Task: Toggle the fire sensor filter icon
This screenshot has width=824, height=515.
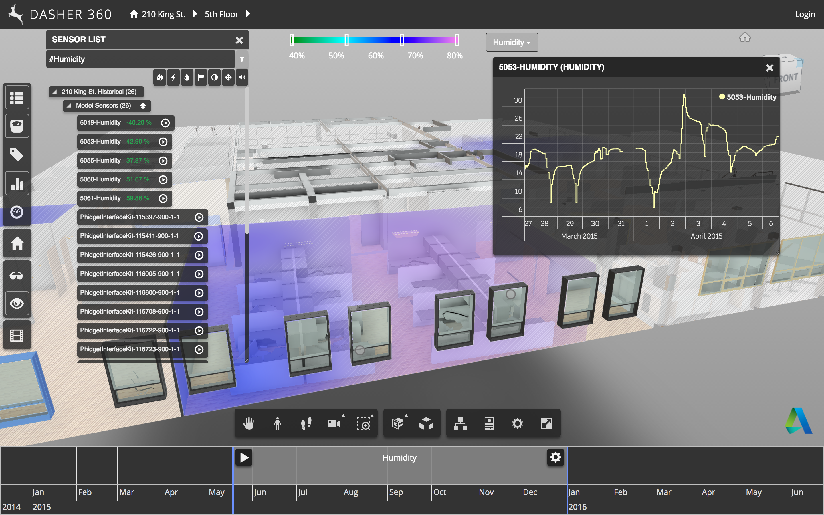Action: (160, 77)
